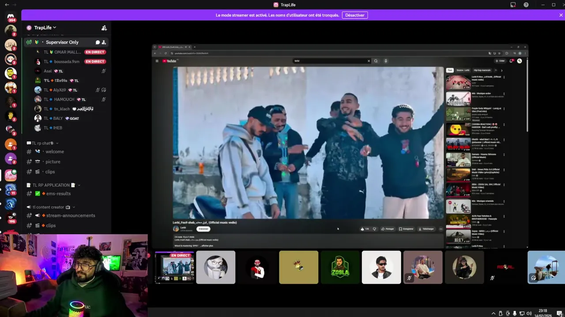Open the purple server icon in sidebar
This screenshot has width=565, height=317.
[x=11, y=158]
